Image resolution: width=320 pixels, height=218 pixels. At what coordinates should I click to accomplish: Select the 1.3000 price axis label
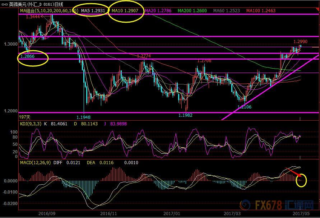[11, 44]
